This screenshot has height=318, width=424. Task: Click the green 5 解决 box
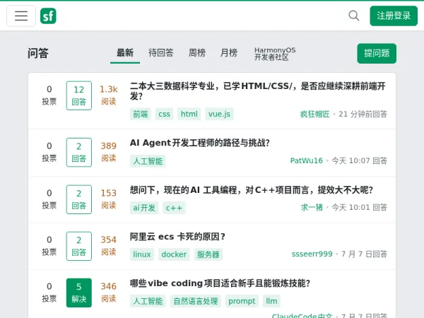pos(79,293)
